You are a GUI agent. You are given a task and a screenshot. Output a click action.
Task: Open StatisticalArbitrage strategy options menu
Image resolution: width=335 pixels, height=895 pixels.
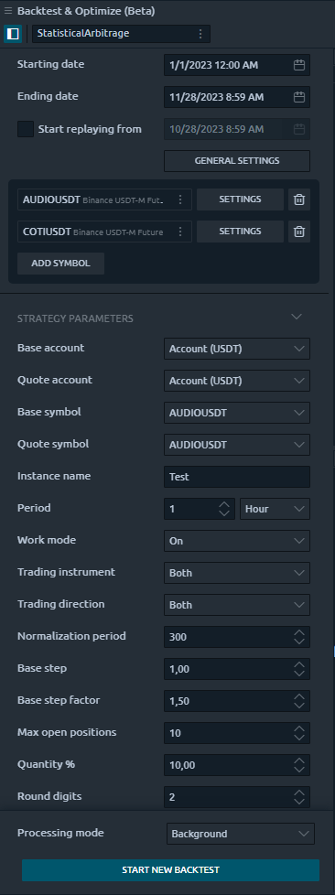click(x=200, y=34)
